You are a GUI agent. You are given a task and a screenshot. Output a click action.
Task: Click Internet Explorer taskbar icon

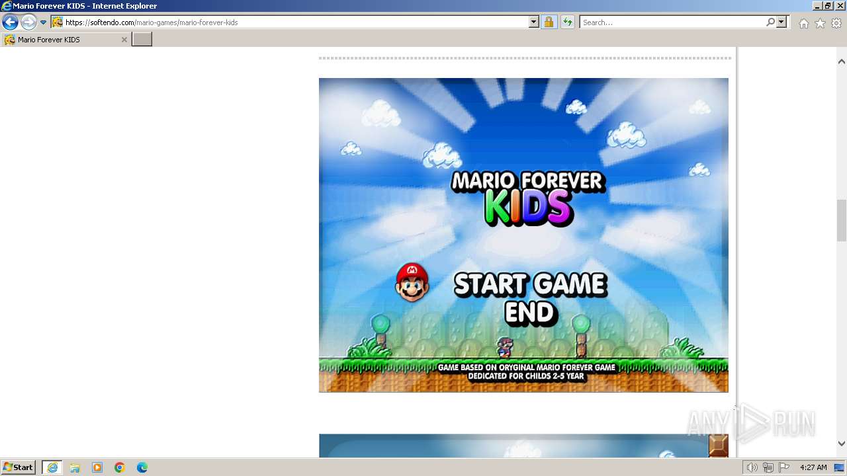[52, 467]
